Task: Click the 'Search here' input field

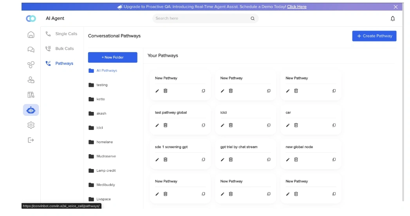Action: pyautogui.click(x=205, y=18)
